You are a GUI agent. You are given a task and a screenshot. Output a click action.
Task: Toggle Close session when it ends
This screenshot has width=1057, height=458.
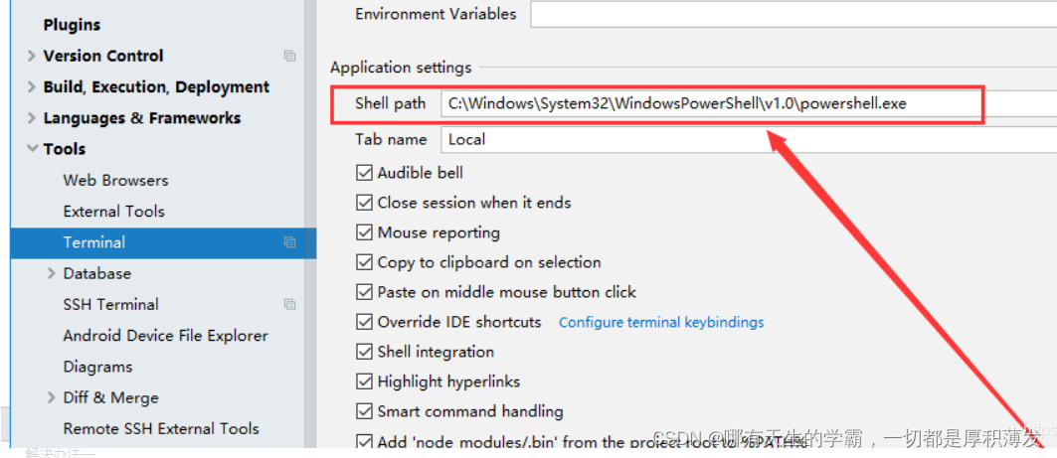coord(364,203)
